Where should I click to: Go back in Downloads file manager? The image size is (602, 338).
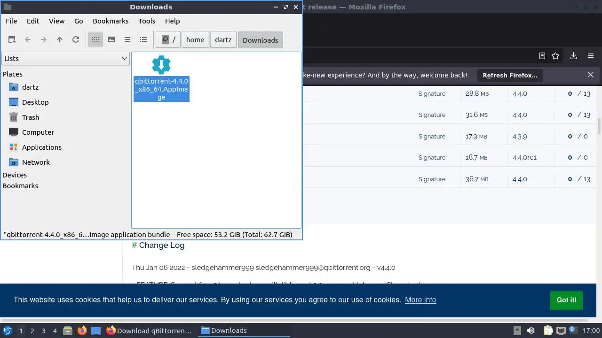pos(28,40)
